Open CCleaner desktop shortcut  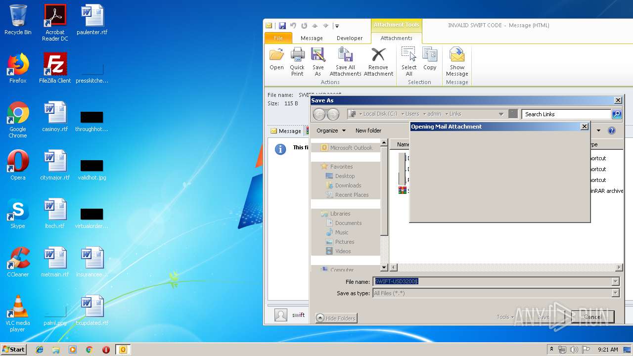click(x=18, y=262)
